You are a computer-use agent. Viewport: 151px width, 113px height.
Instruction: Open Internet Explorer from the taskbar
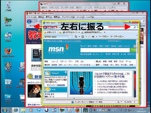[x=16, y=110]
